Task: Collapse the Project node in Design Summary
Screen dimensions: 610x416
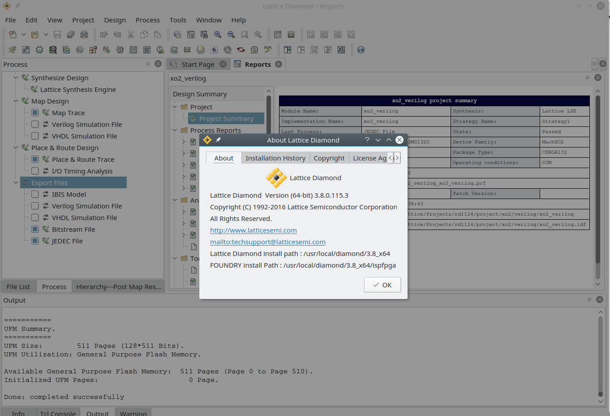Action: pyautogui.click(x=175, y=107)
